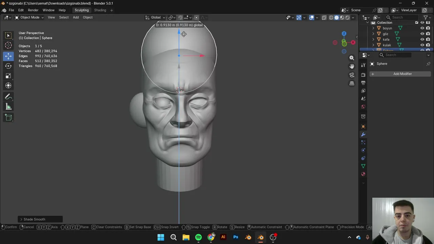Open viewport shading options dropdown arrow
This screenshot has height=244, width=434.
353,18
